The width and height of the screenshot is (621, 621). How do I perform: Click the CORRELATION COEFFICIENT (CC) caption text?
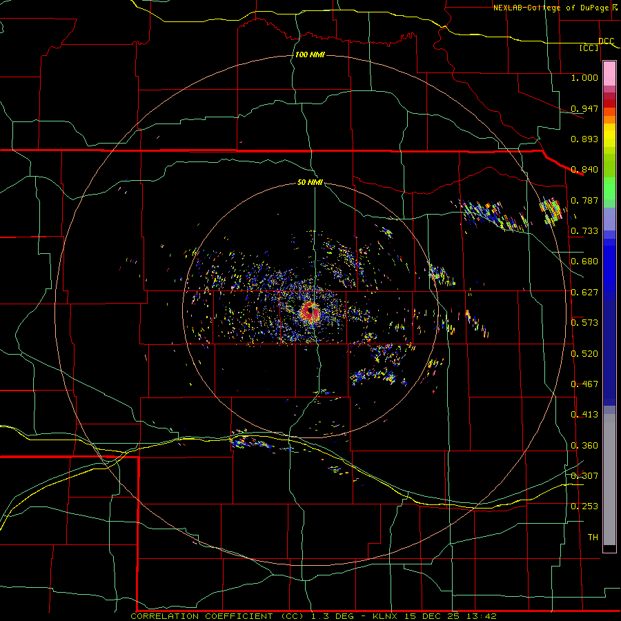[218, 616]
